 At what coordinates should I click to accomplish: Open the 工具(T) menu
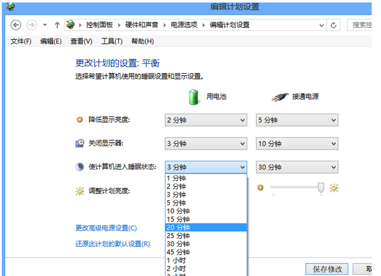pyautogui.click(x=112, y=41)
